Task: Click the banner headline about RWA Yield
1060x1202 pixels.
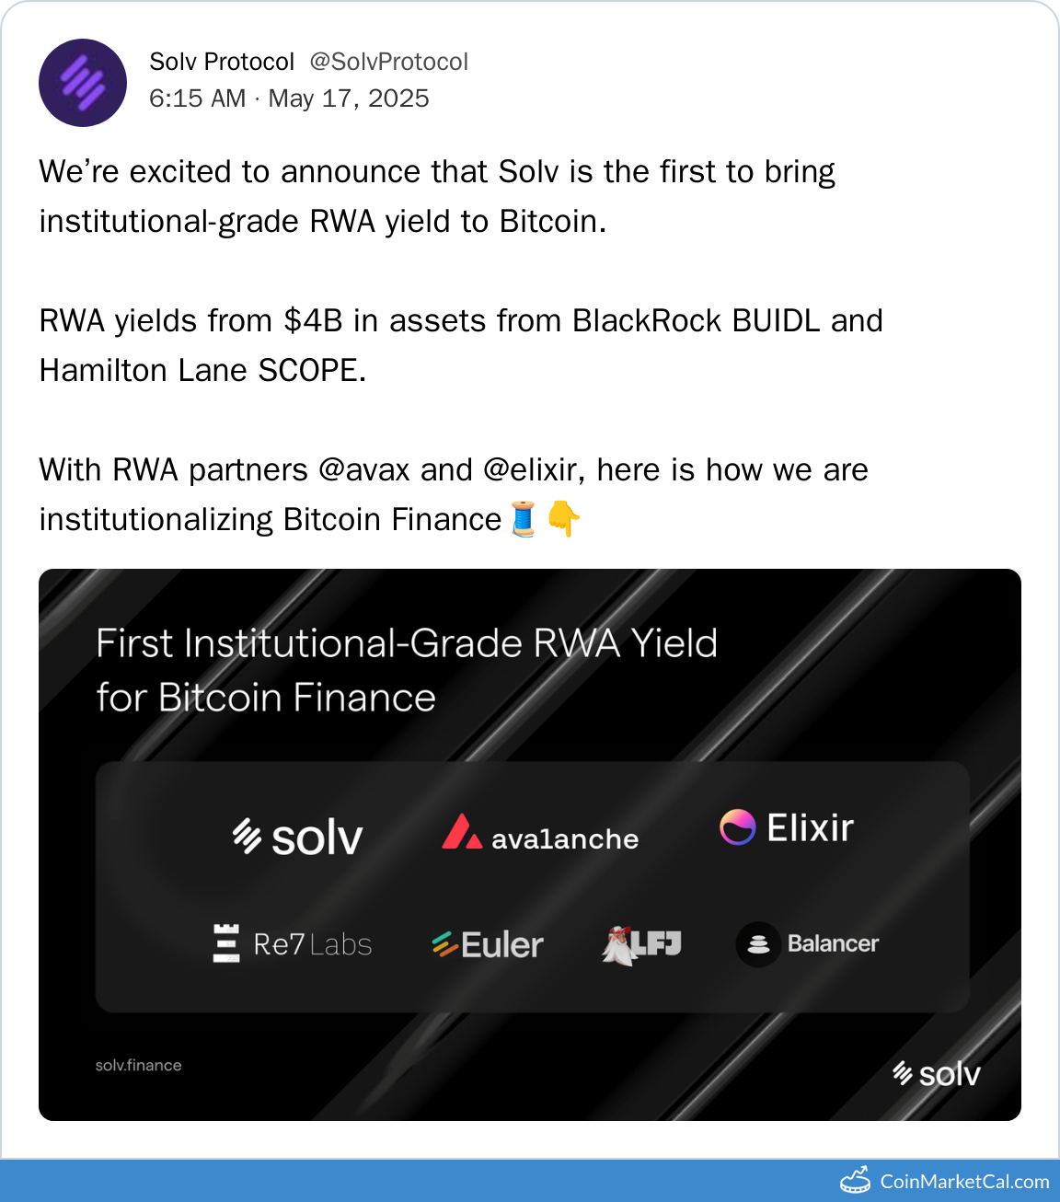Action: pyautogui.click(x=406, y=670)
